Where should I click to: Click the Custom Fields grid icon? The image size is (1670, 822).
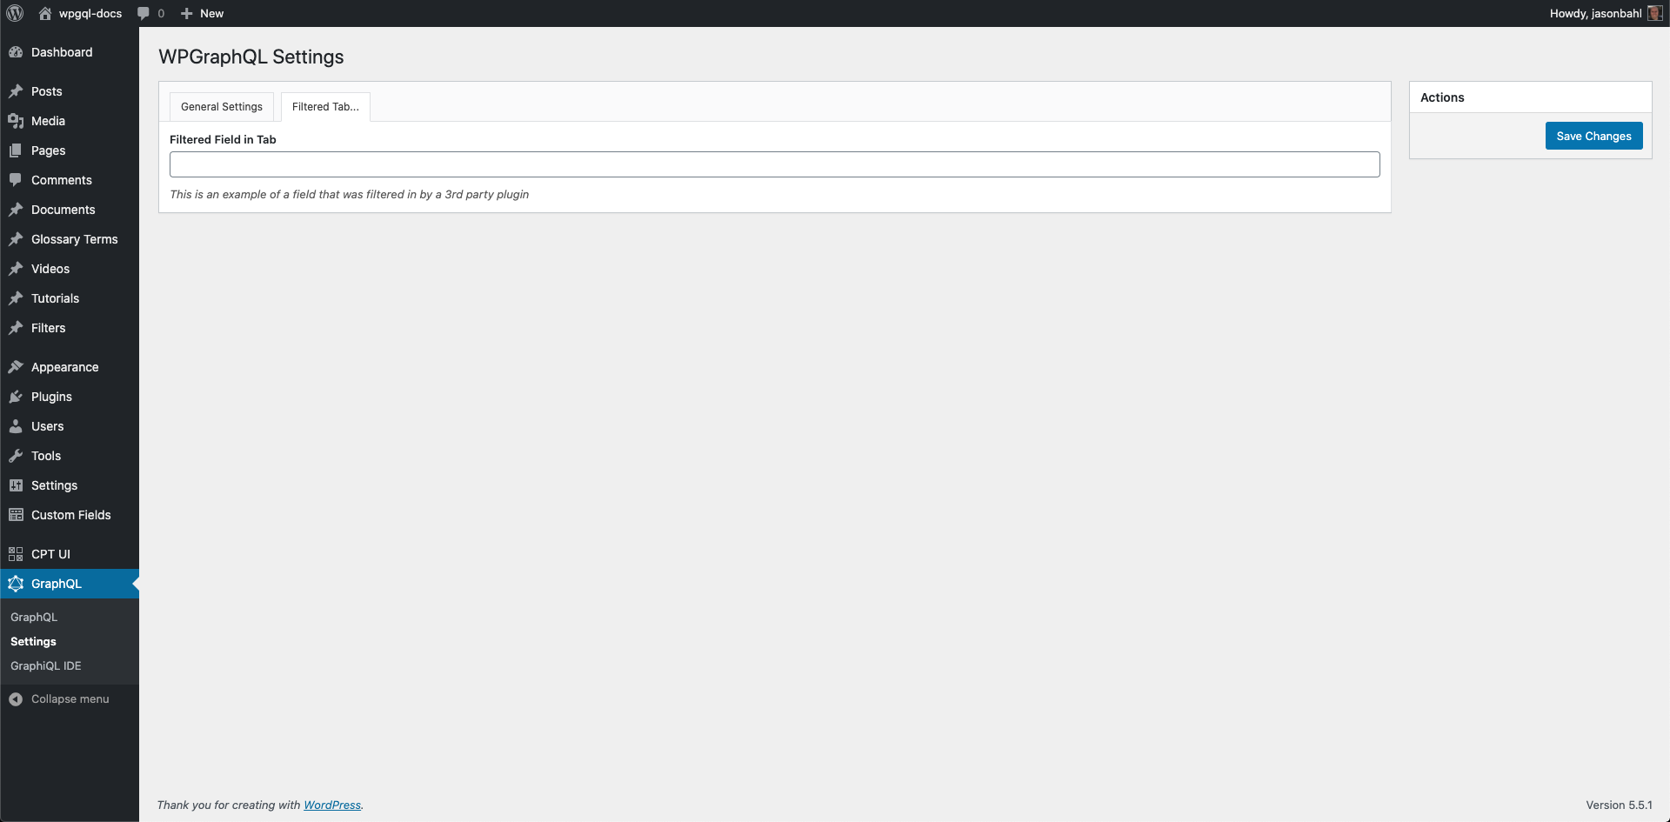tap(16, 515)
